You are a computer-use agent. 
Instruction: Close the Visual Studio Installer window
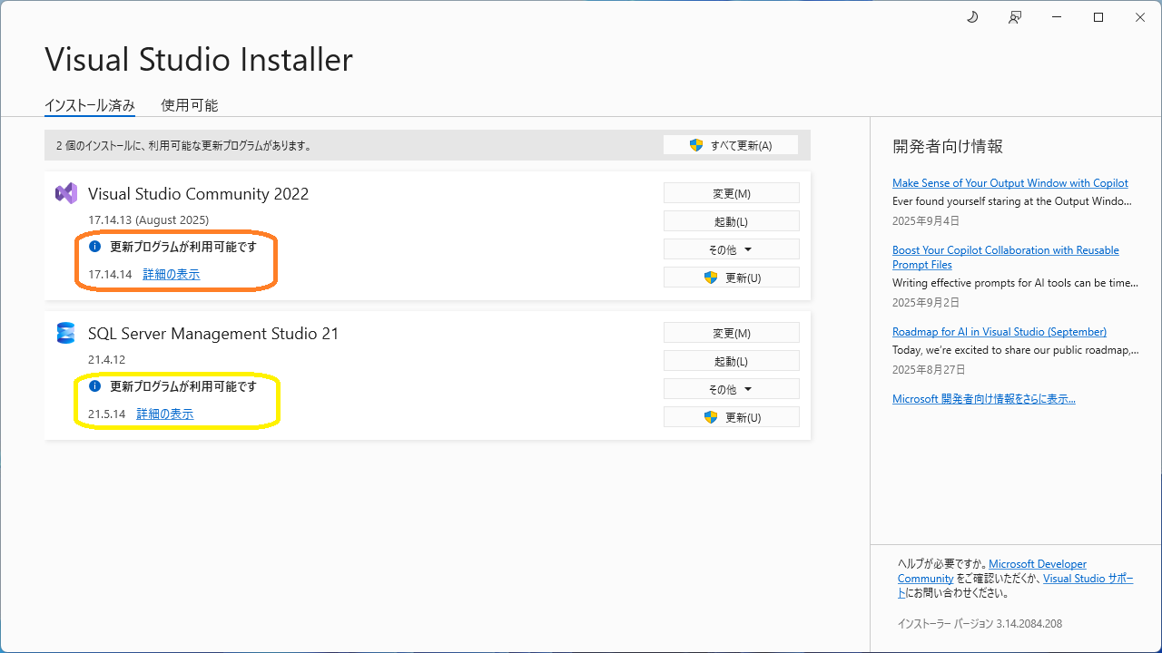click(x=1140, y=17)
